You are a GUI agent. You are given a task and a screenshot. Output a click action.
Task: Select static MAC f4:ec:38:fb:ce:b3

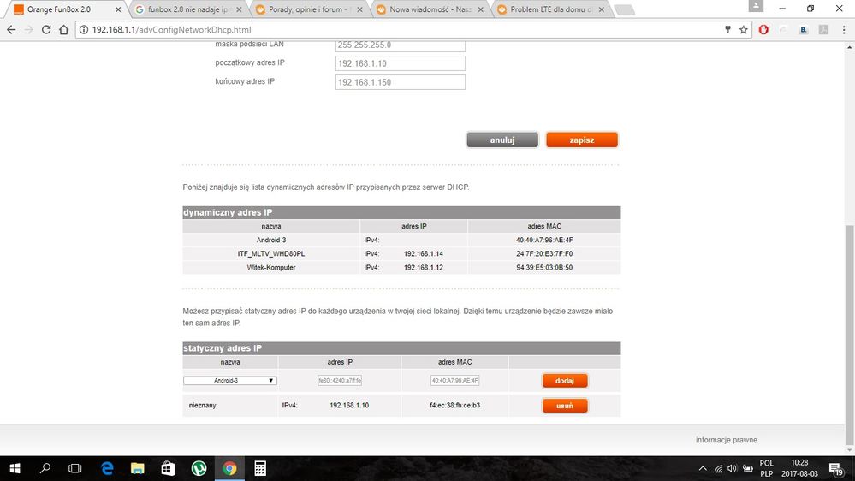pyautogui.click(x=454, y=406)
